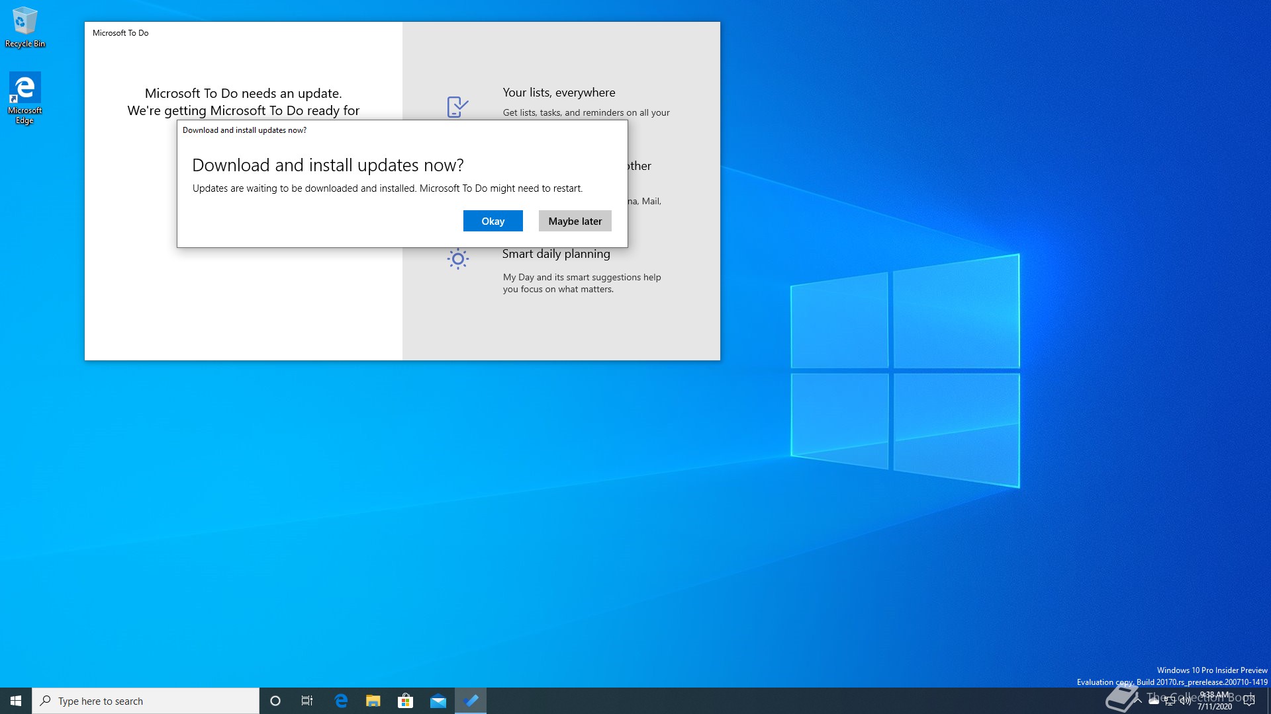This screenshot has width=1271, height=714.
Task: Click the Your lists, everywhere heading
Action: 559,93
